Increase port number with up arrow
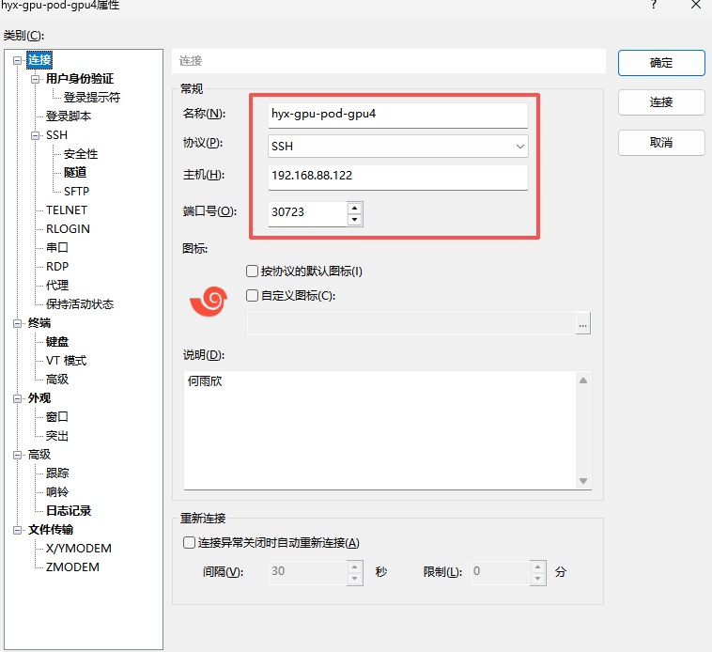 click(354, 208)
